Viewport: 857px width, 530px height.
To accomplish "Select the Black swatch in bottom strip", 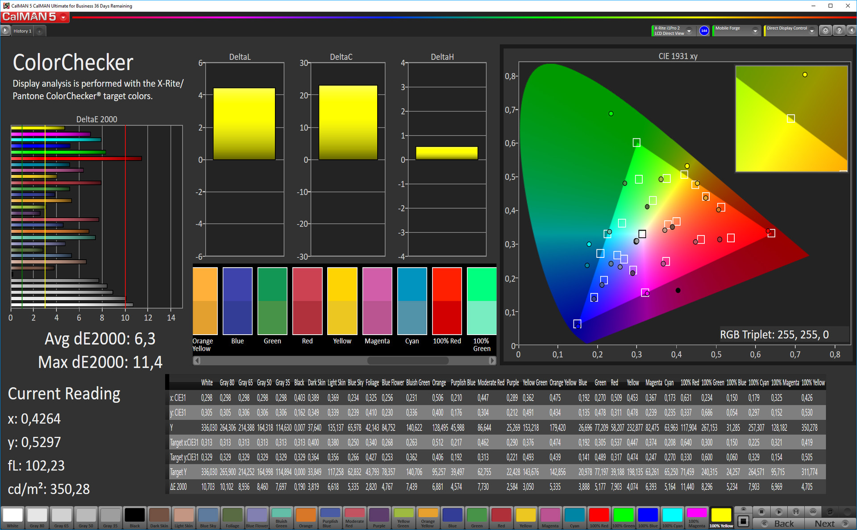I will [135, 518].
